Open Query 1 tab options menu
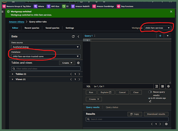The image size is (178, 131). coord(94,36)
